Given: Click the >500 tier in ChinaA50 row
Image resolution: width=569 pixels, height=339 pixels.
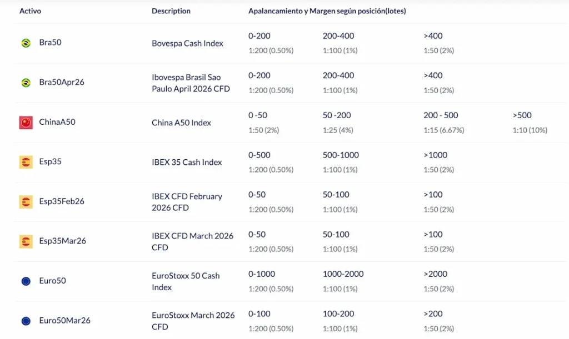Looking at the screenshot, I should pyautogui.click(x=522, y=115).
